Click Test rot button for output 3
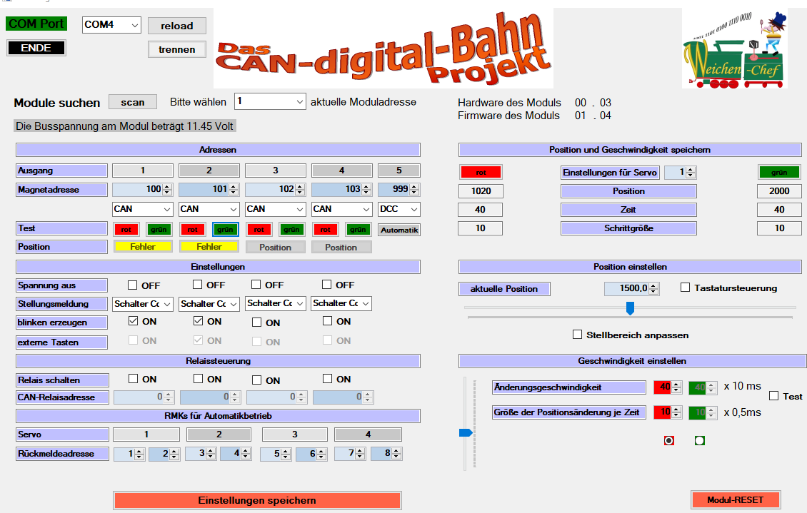807x513 pixels. (259, 229)
